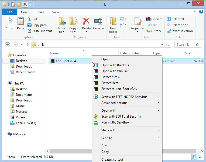Choose Open with Brackets
The width and height of the screenshot is (206, 162).
[127, 65]
